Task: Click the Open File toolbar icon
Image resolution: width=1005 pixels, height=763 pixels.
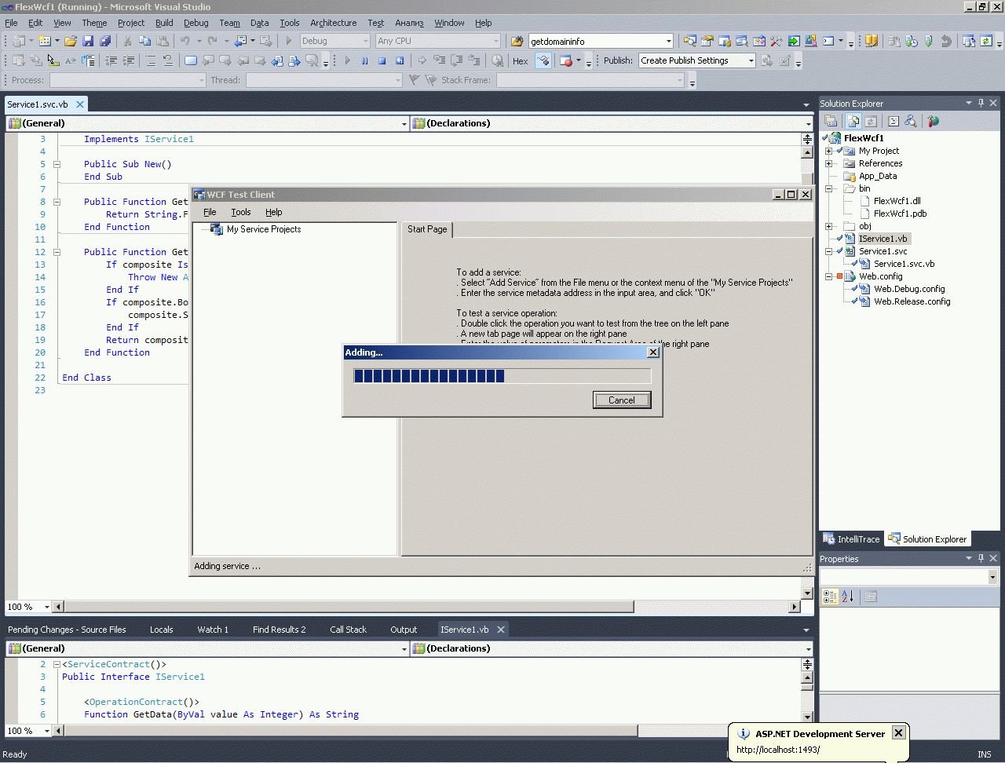Action: (x=71, y=41)
